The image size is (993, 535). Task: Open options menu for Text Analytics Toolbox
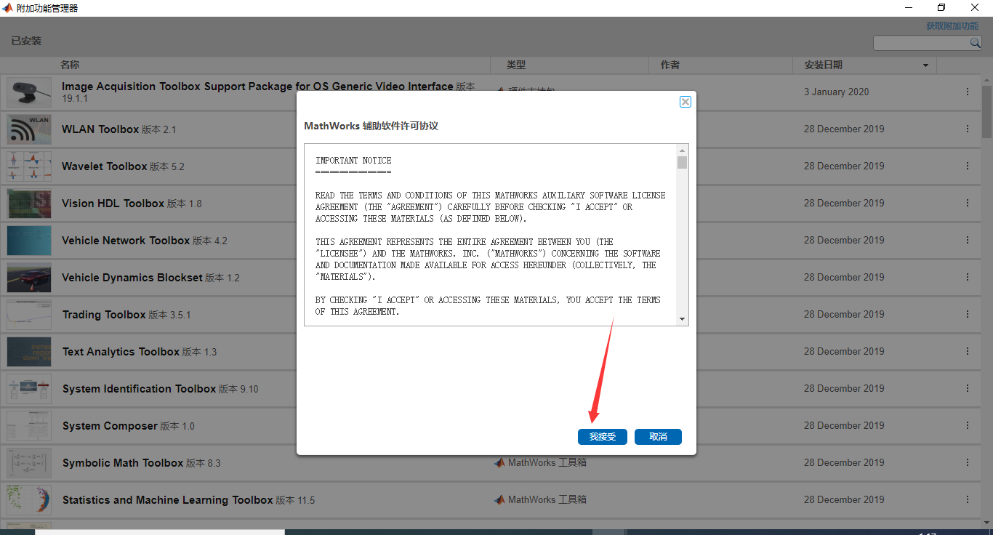[968, 351]
